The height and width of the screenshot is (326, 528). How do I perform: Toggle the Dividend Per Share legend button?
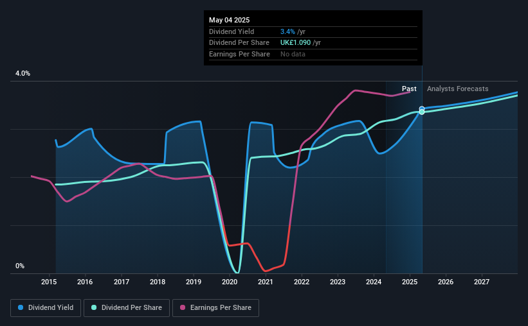(127, 308)
